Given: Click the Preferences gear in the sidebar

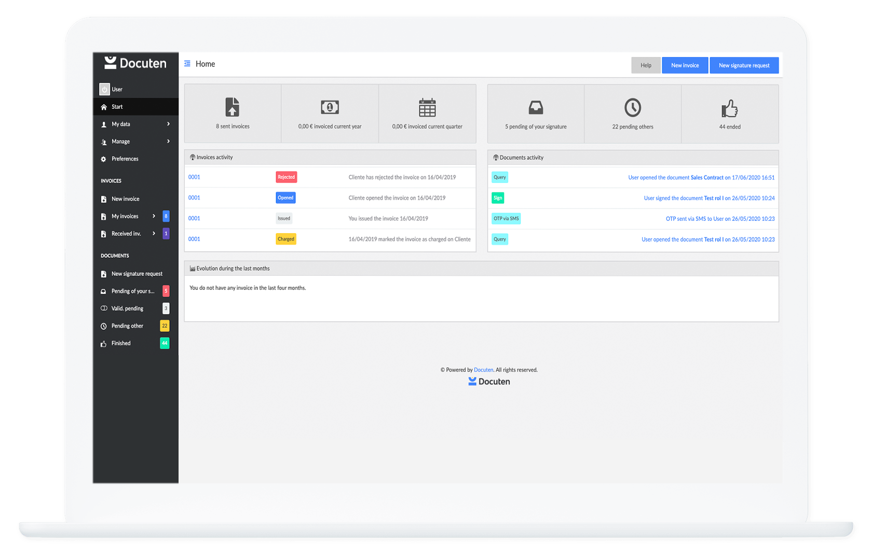Looking at the screenshot, I should coord(104,159).
